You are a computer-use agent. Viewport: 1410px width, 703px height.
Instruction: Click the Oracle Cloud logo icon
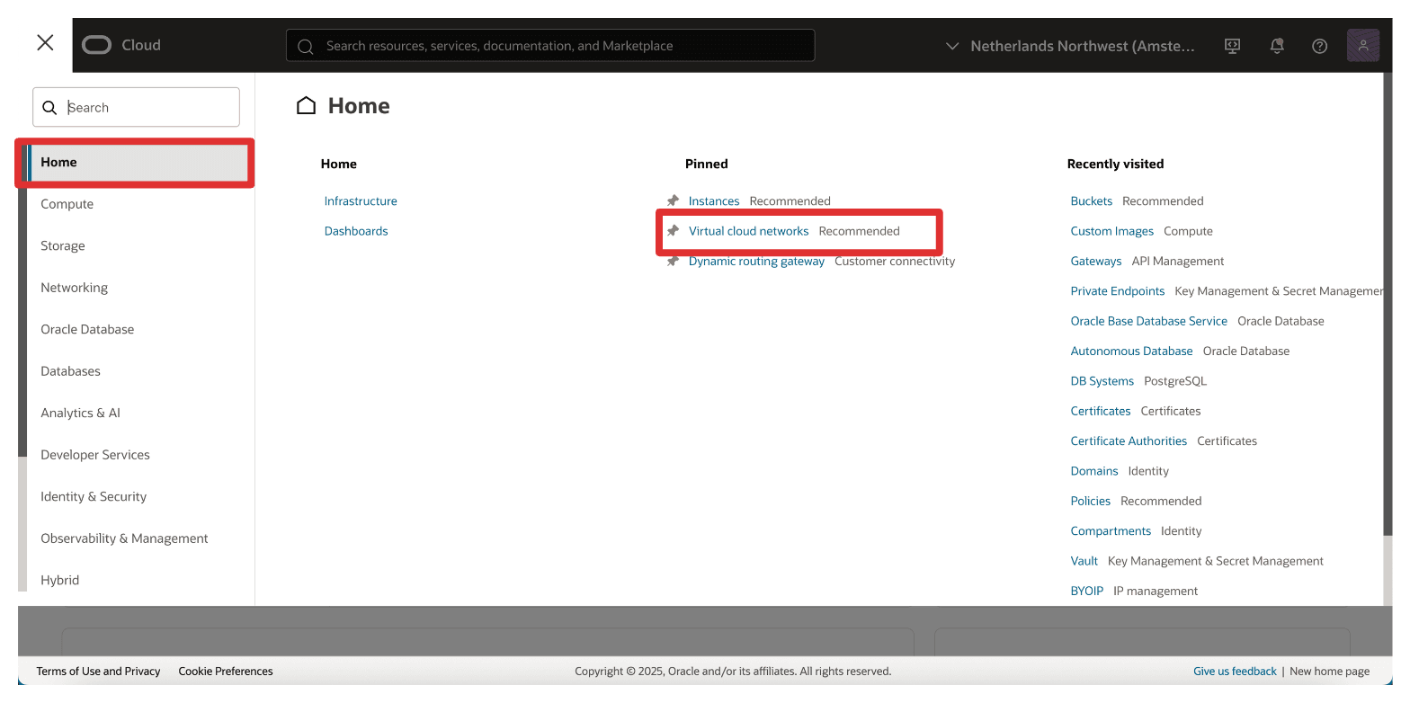click(96, 45)
